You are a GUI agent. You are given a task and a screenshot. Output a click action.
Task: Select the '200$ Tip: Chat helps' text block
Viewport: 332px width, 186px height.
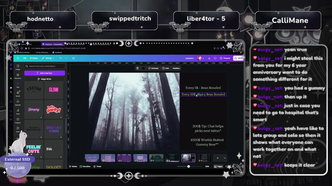pyautogui.click(x=208, y=128)
